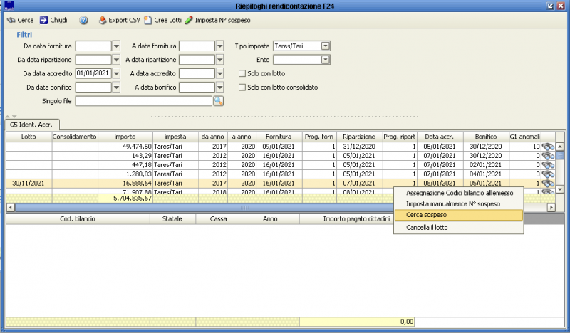Switch to the G5 Ident. Accr. tab

point(29,123)
